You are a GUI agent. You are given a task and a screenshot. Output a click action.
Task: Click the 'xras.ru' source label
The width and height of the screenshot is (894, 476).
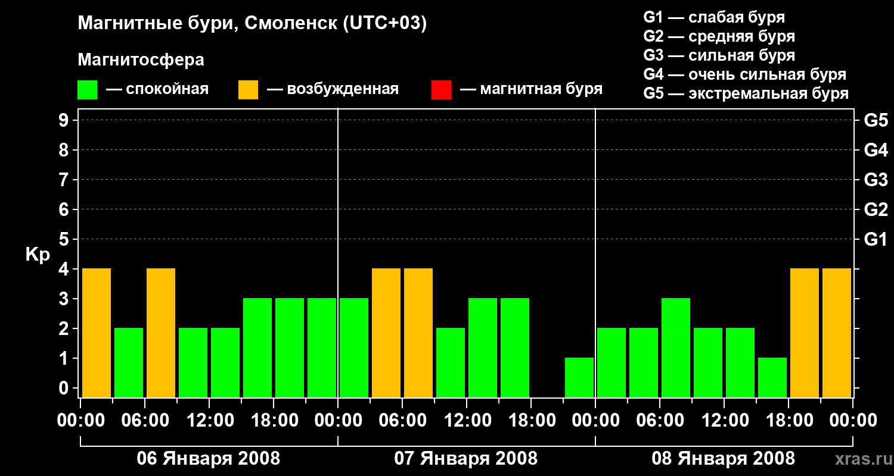[x=863, y=459]
